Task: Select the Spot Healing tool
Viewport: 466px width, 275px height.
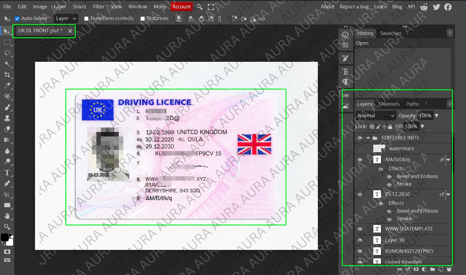Action: [7, 96]
